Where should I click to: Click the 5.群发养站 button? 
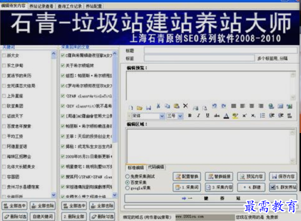point(283,188)
